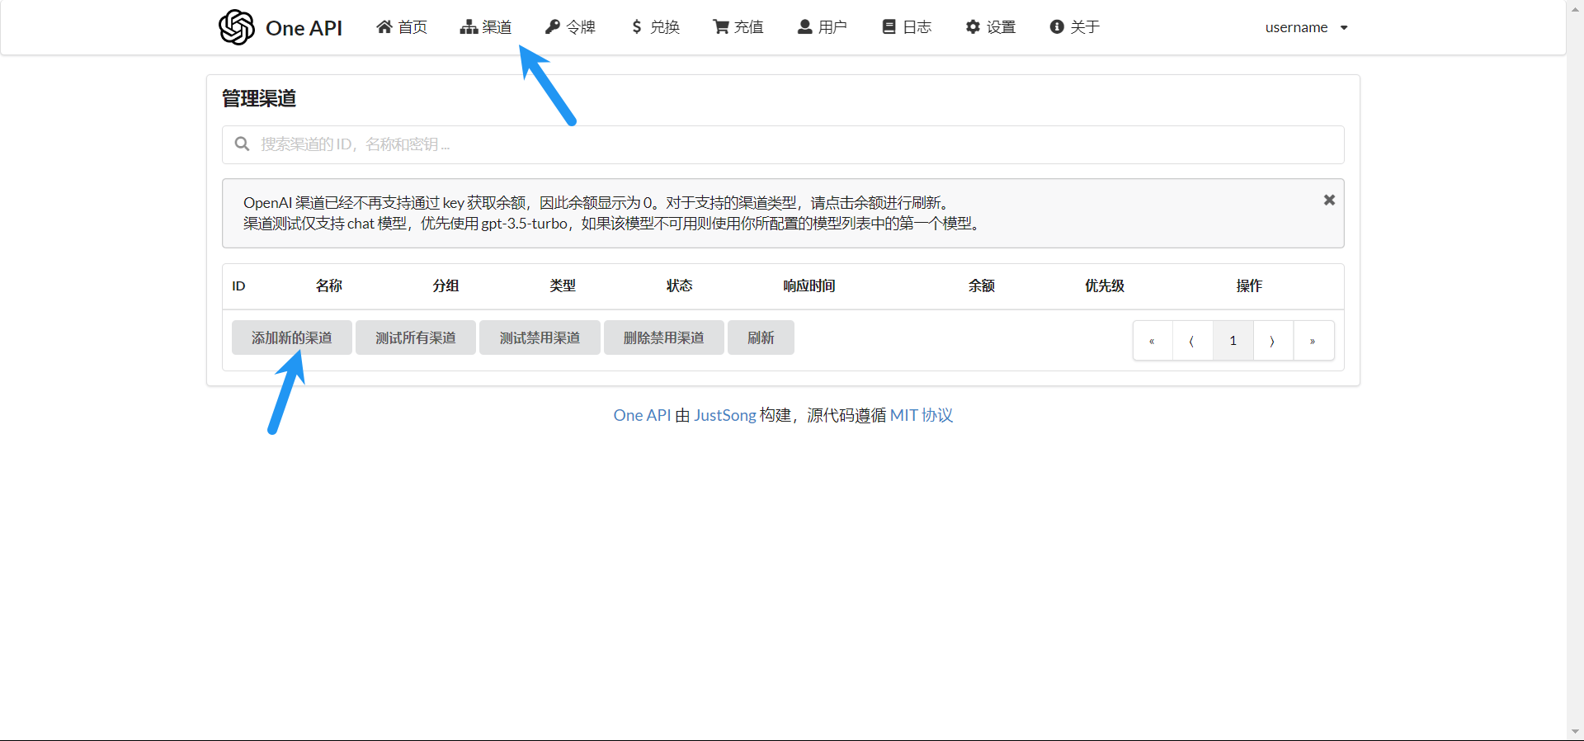Open the JustSong footer link
The height and width of the screenshot is (741, 1584).
point(724,415)
